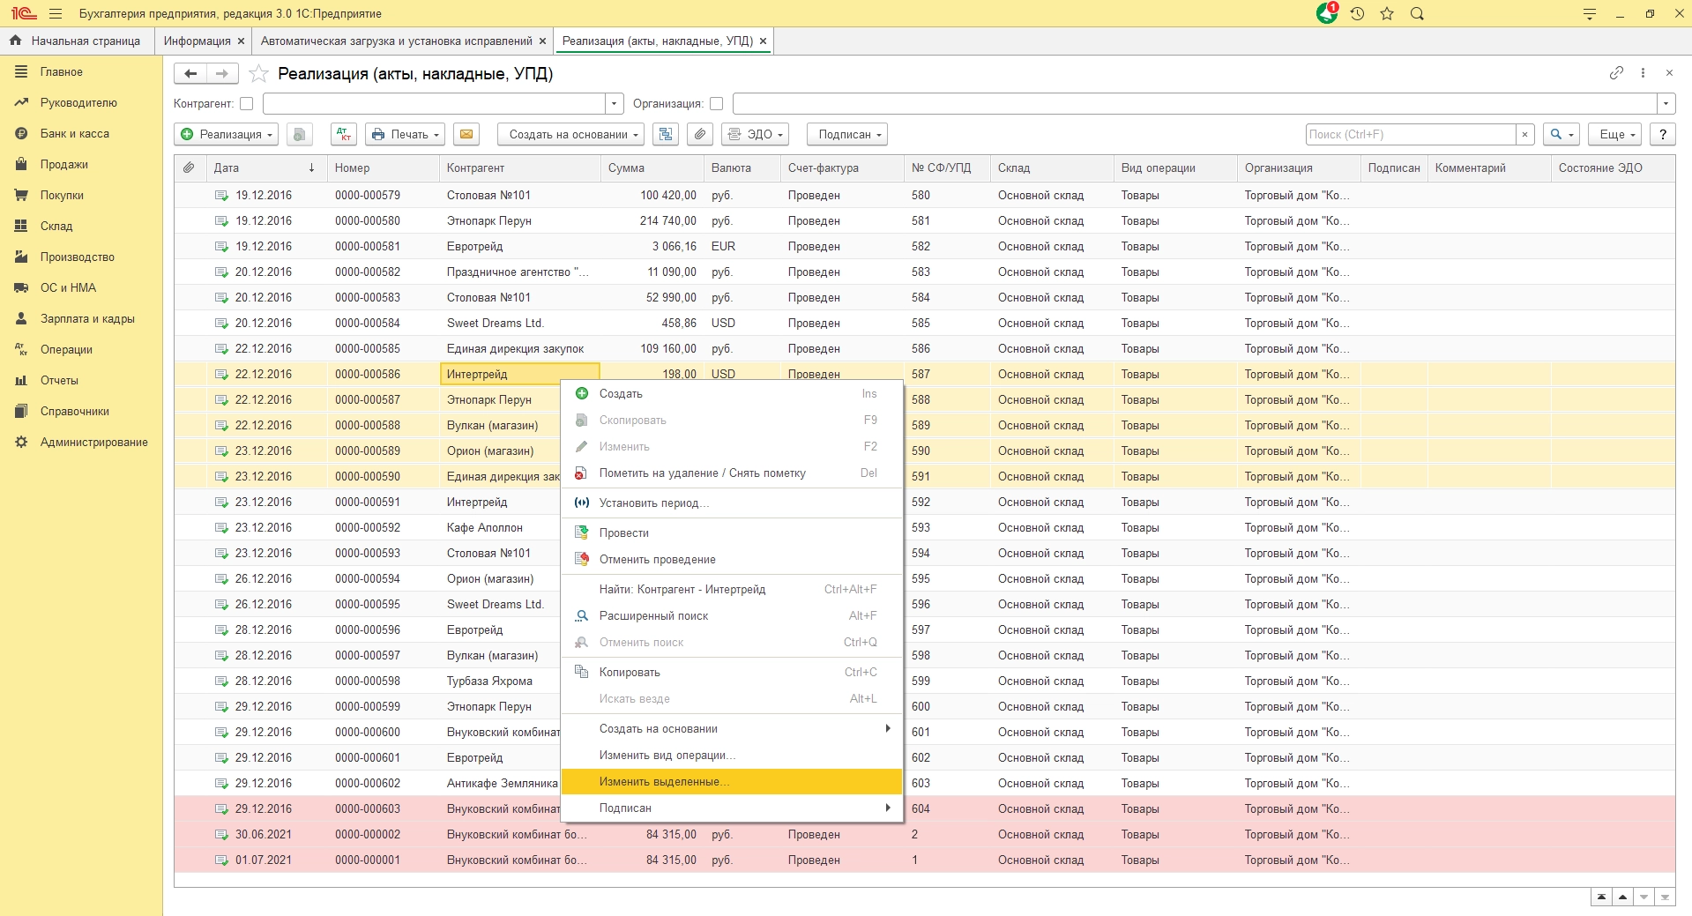This screenshot has height=916, width=1692.
Task: Open the main menu hamburger icon
Action: [56, 14]
